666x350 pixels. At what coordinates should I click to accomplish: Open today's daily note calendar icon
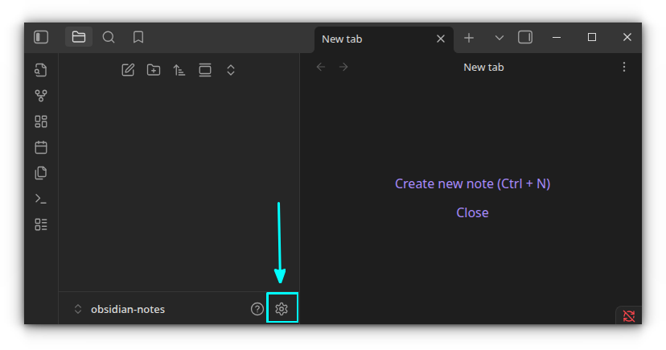pyautogui.click(x=41, y=147)
